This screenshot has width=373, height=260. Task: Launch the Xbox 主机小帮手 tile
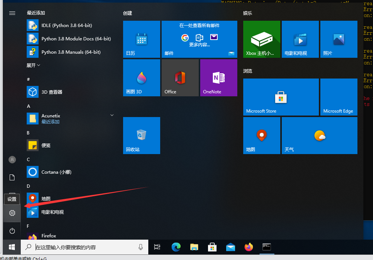pos(261,39)
